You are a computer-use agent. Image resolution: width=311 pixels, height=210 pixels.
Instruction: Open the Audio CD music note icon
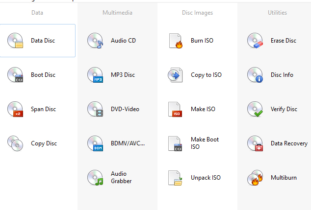point(95,41)
